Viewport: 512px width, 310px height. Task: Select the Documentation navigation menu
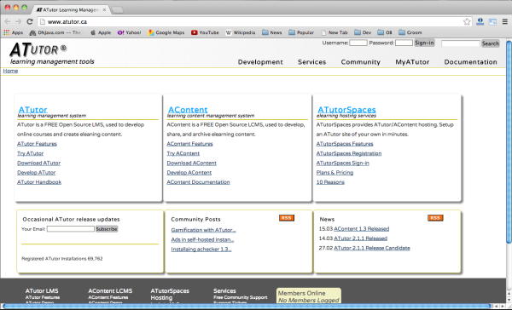pyautogui.click(x=470, y=62)
